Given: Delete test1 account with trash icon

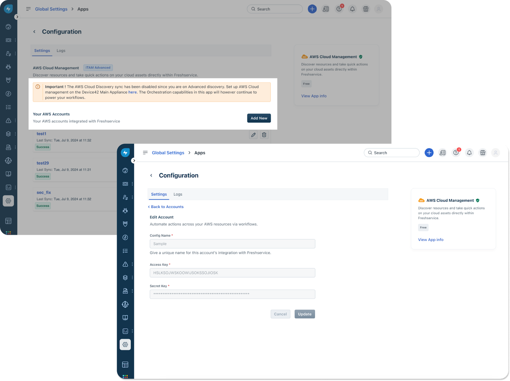Looking at the screenshot, I should pos(264,135).
